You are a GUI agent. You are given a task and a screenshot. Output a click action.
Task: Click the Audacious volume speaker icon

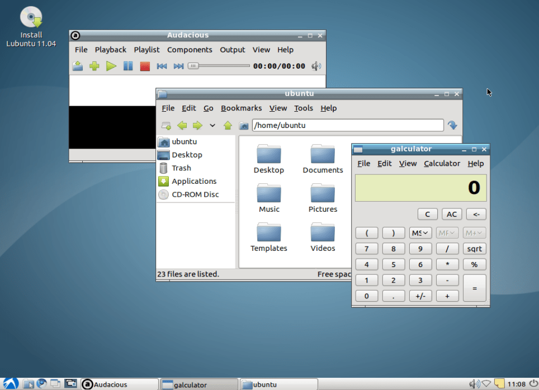(316, 66)
